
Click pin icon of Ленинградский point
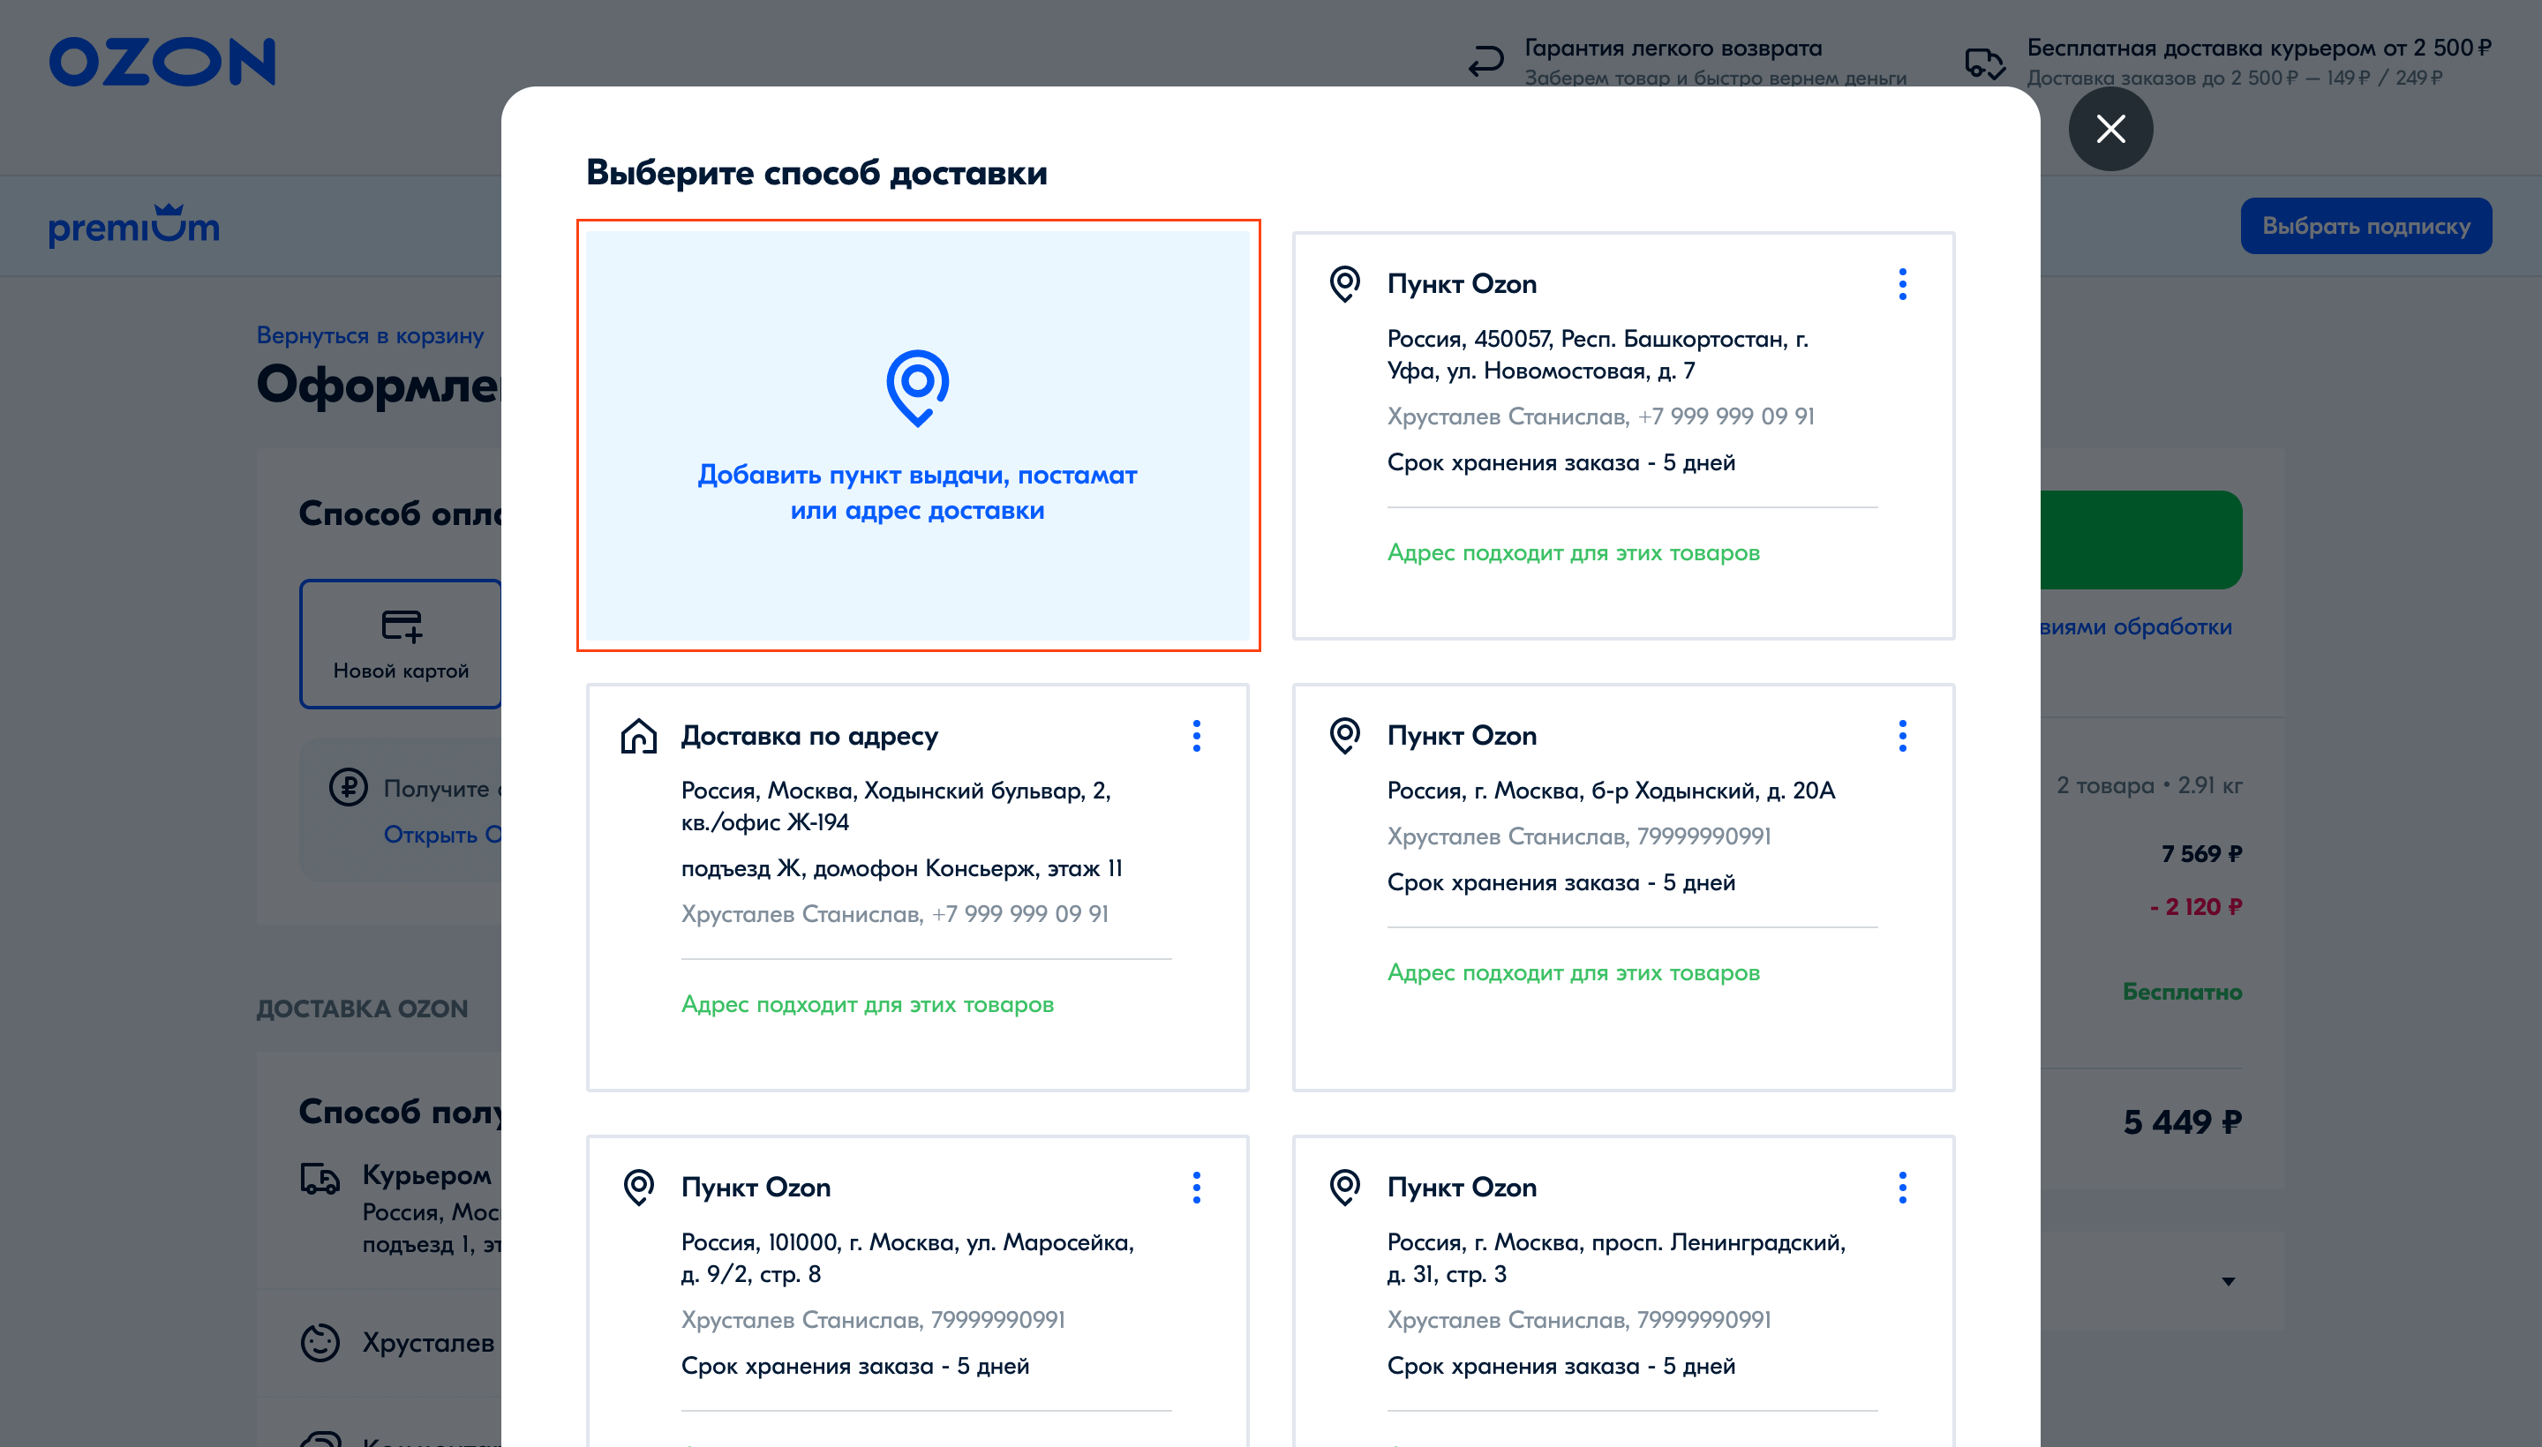coord(1344,1188)
